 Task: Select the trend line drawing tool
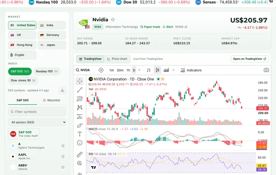[x=80, y=90]
